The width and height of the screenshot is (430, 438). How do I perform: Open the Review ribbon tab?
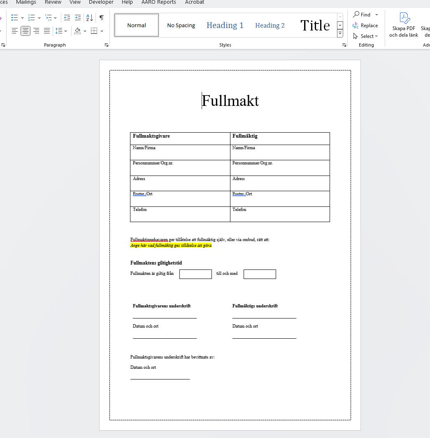pyautogui.click(x=53, y=2)
